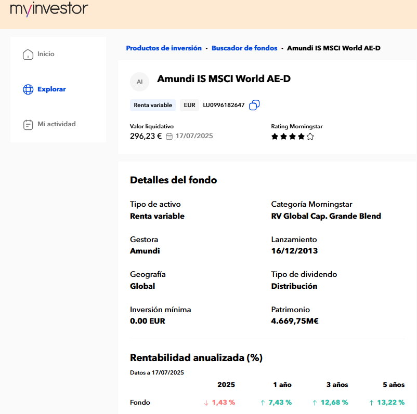This screenshot has height=414, width=417.
Task: Click the Patrimonio label
Action: click(x=291, y=310)
